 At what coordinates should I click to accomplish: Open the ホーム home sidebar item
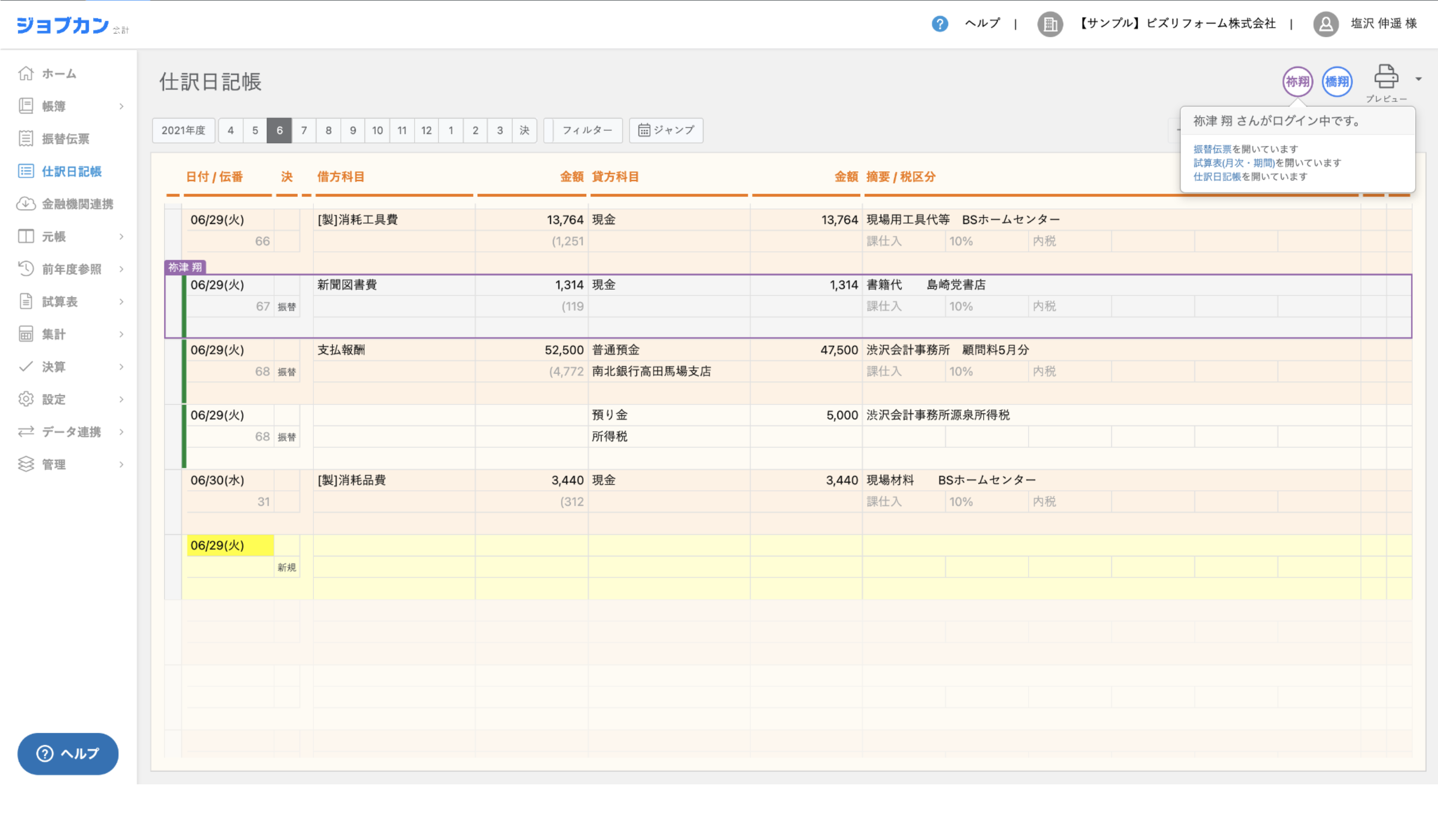point(59,73)
